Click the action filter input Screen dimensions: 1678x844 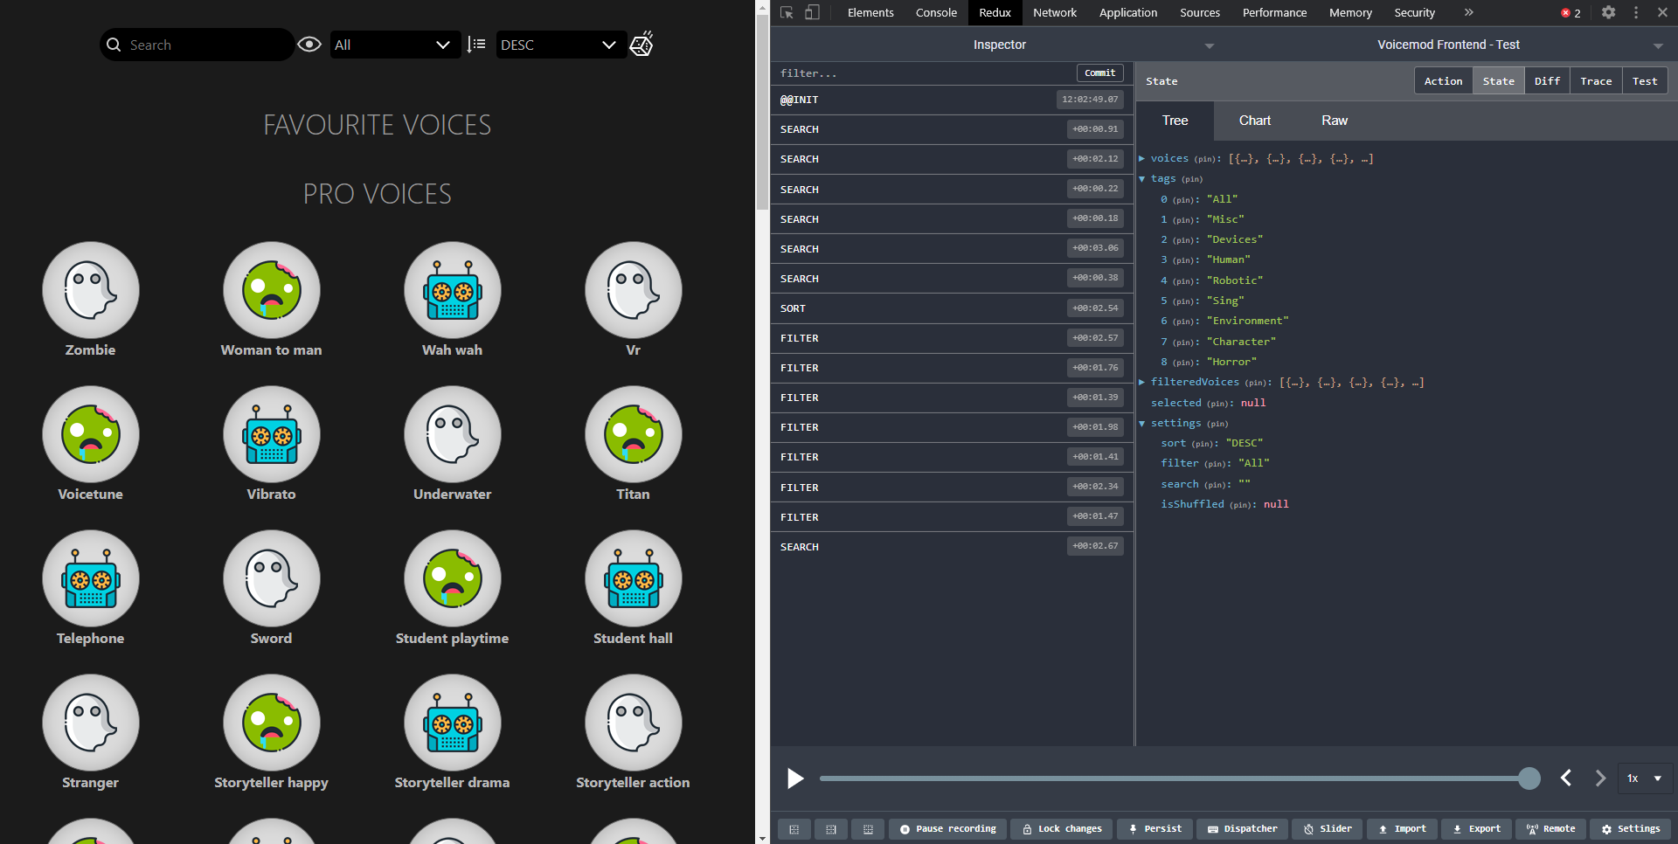pyautogui.click(x=925, y=73)
